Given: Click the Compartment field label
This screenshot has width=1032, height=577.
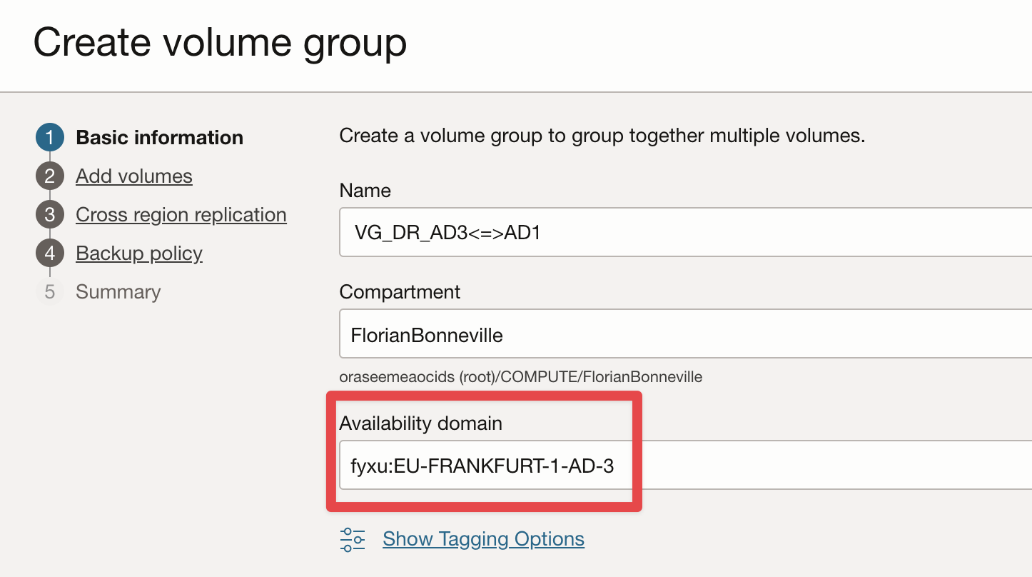Looking at the screenshot, I should tap(400, 292).
